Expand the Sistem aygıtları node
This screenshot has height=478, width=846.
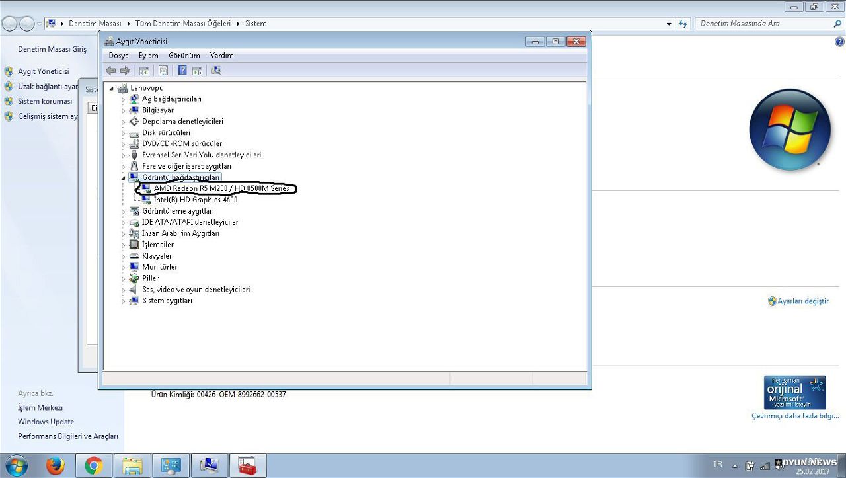point(123,301)
